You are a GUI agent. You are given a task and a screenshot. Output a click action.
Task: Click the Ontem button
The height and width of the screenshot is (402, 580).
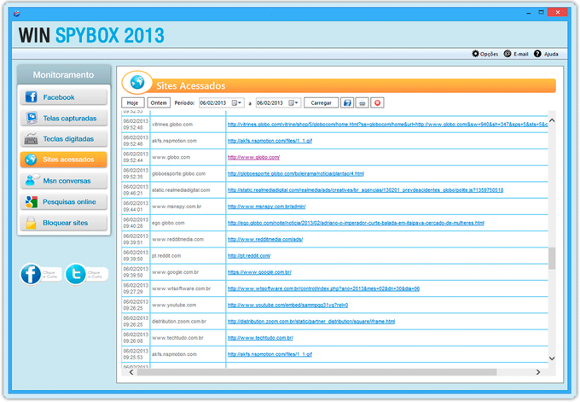(159, 102)
